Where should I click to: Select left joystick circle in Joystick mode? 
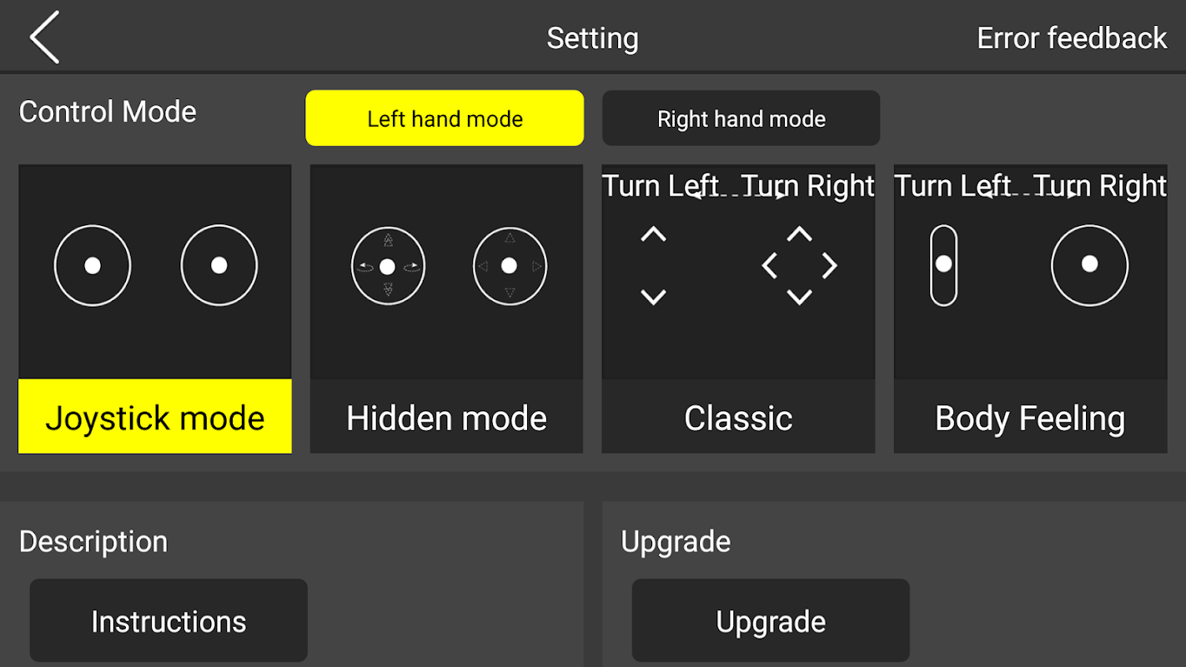click(93, 265)
